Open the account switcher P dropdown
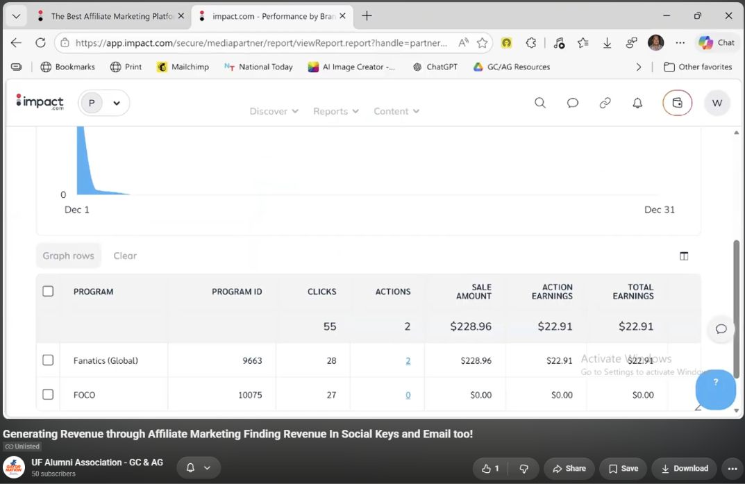 pyautogui.click(x=103, y=103)
